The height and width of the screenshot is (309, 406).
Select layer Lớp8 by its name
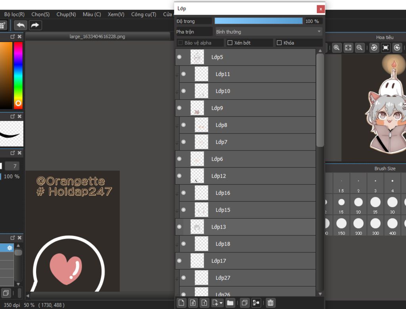(221, 125)
